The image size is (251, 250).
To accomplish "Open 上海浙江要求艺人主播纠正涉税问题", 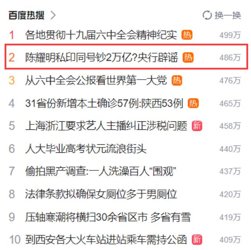I will (x=106, y=126).
